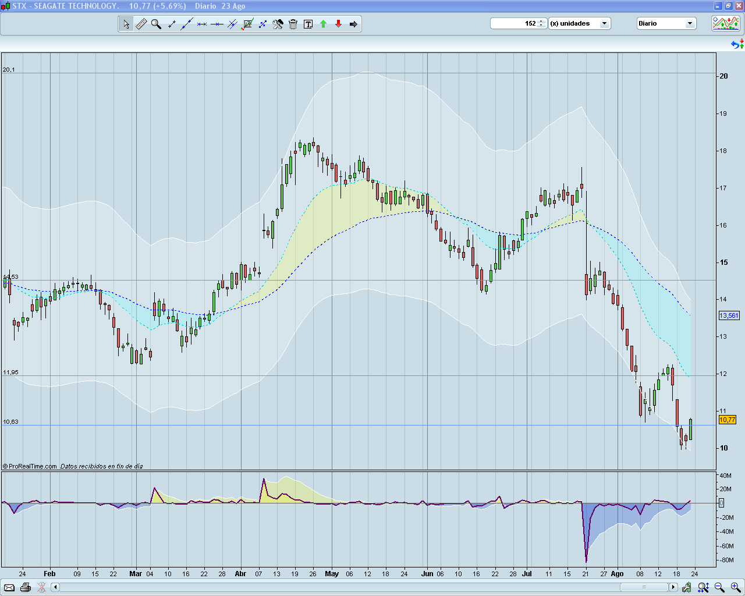Choose the trend line drawing tool
The width and height of the screenshot is (745, 596).
pyautogui.click(x=186, y=24)
